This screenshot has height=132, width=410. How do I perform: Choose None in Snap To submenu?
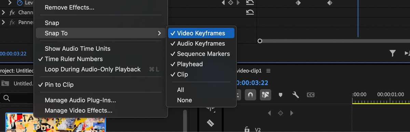point(201,100)
